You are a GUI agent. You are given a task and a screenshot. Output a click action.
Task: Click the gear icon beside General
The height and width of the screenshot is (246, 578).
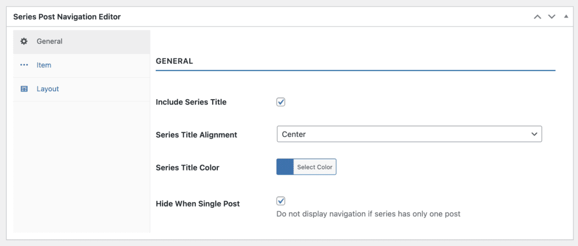tap(24, 42)
